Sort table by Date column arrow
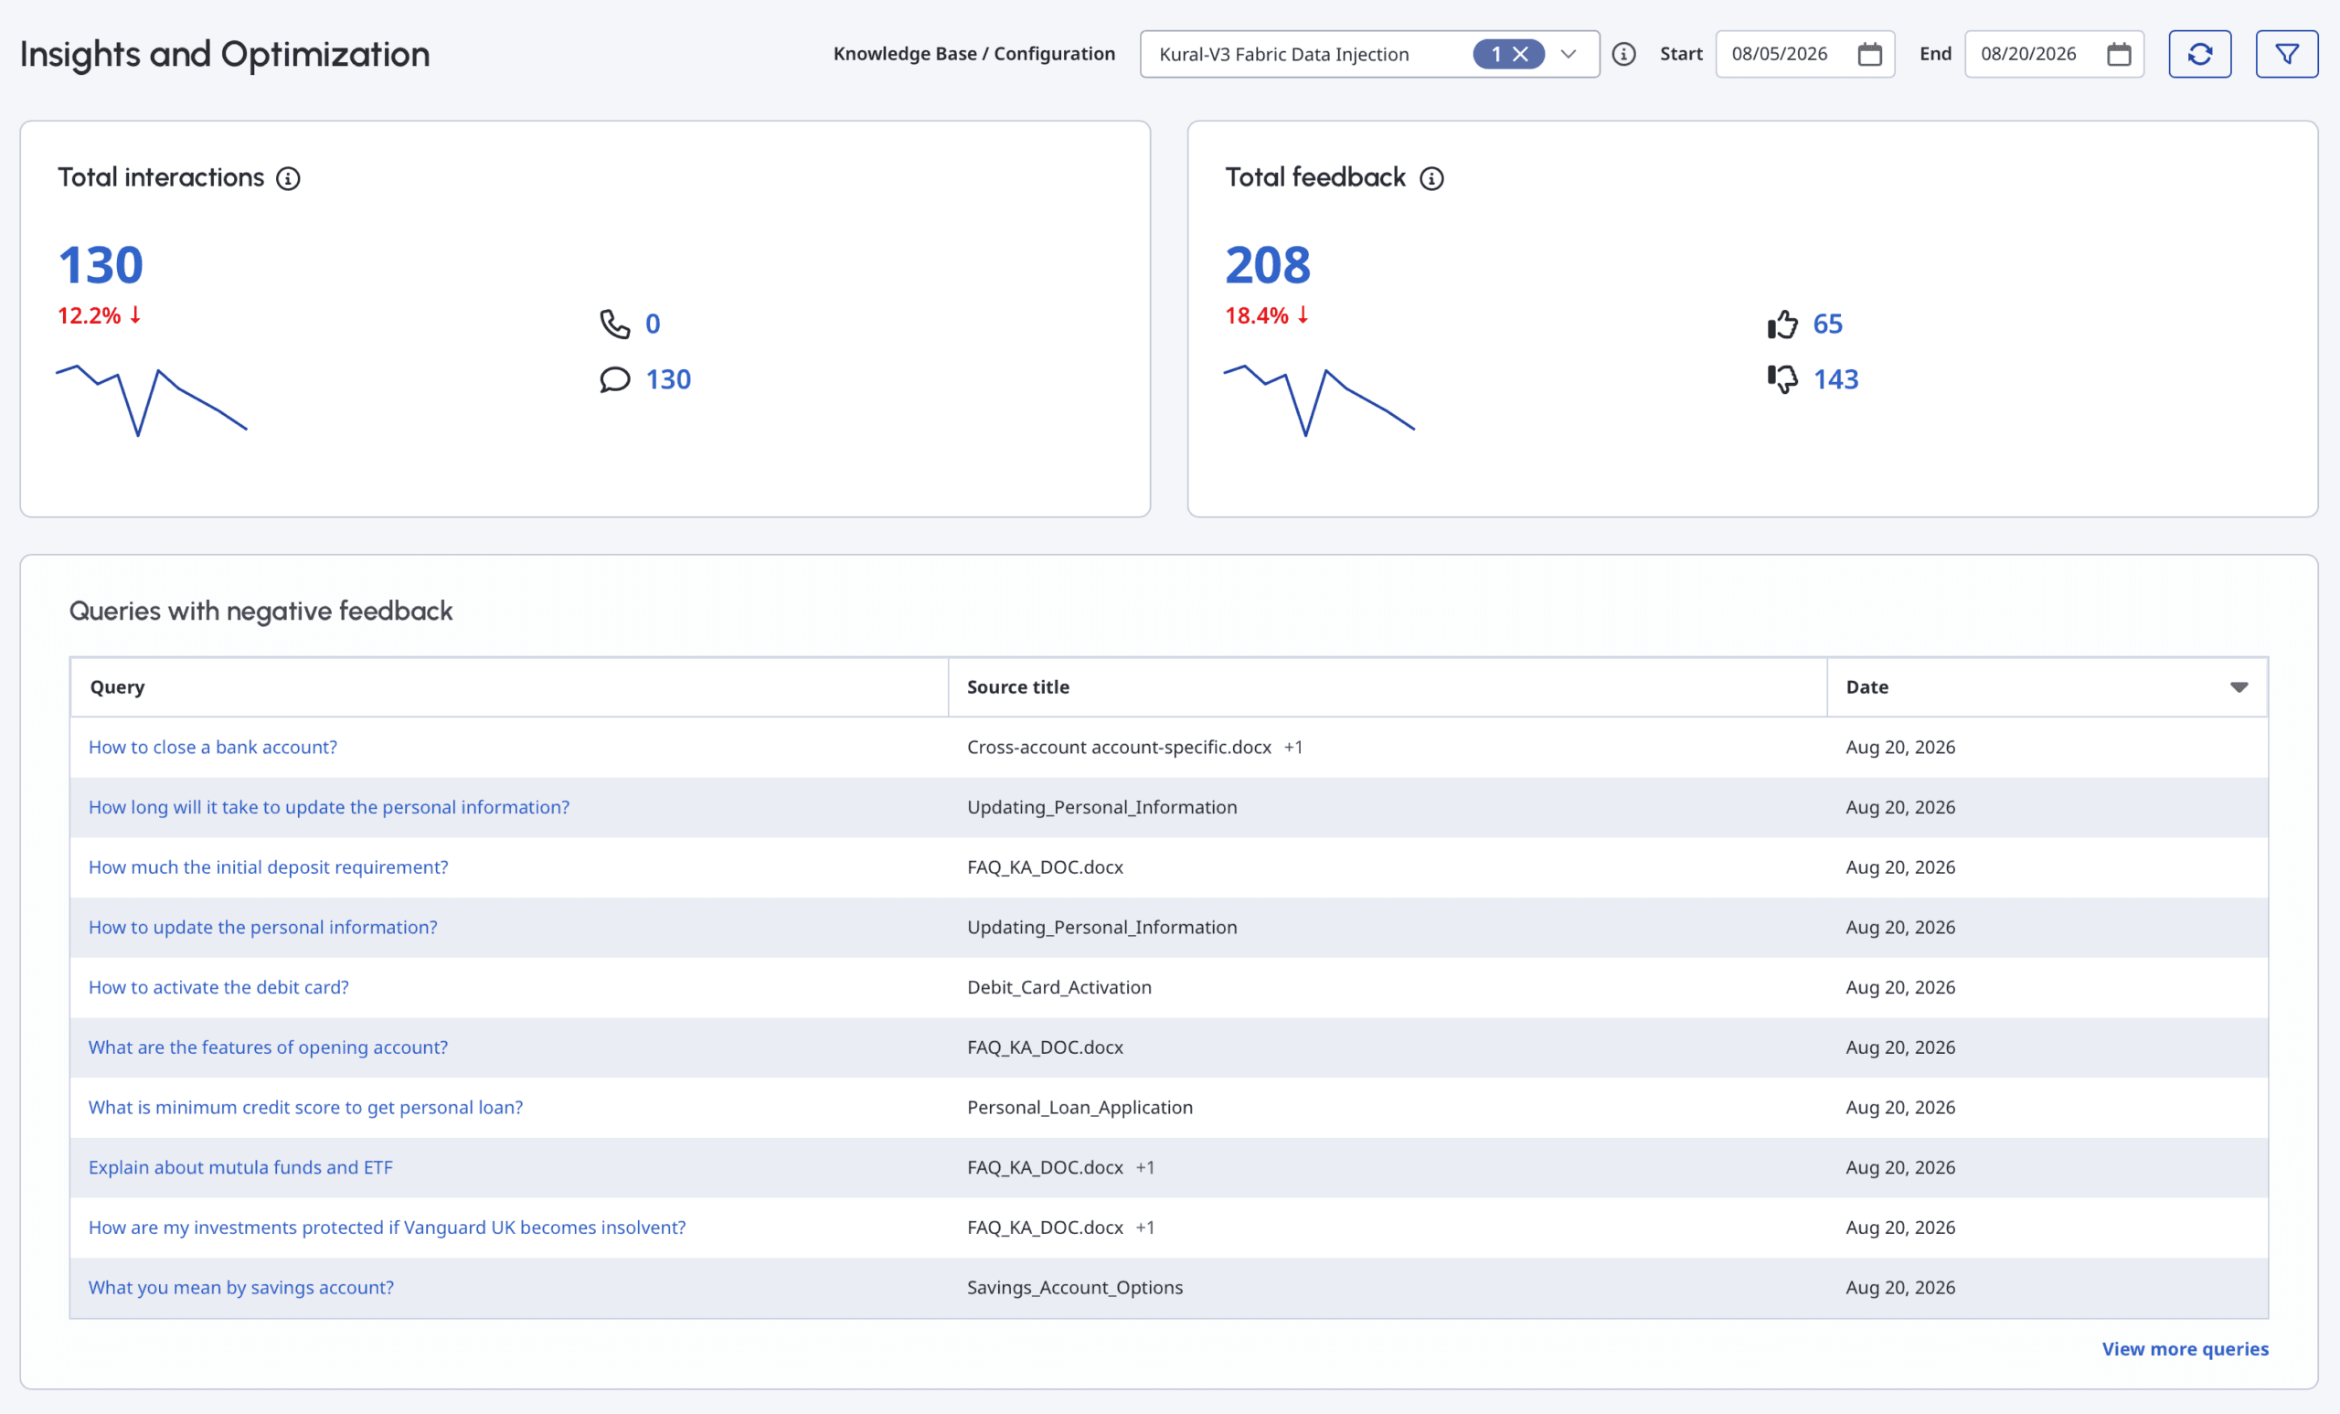 click(2239, 687)
